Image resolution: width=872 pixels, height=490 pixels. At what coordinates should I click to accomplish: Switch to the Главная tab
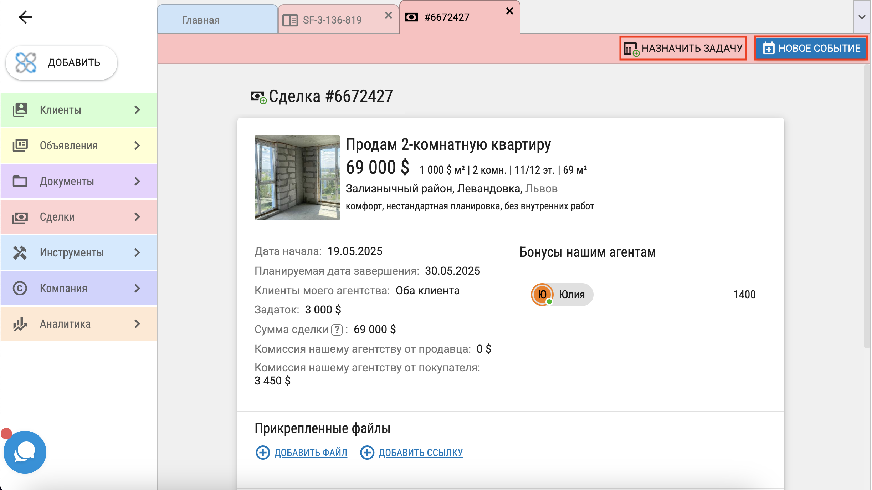pos(217,20)
